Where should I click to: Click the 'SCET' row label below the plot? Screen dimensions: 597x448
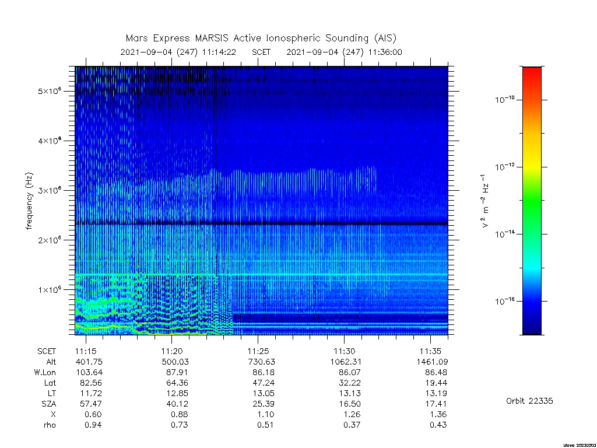47,351
